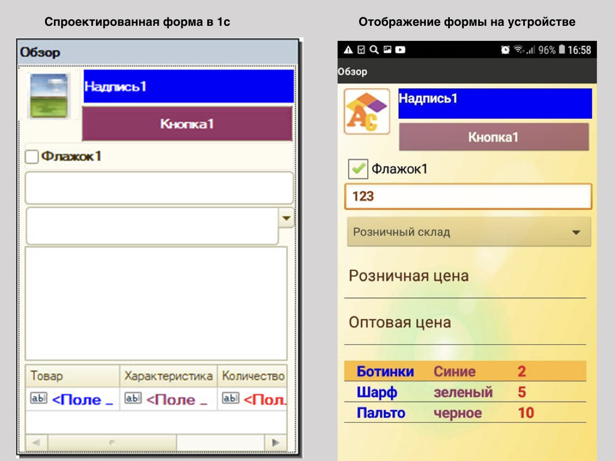This screenshot has width=615, height=461.
Task: Open the combo box arrow in 1C form
Action: tap(286, 218)
